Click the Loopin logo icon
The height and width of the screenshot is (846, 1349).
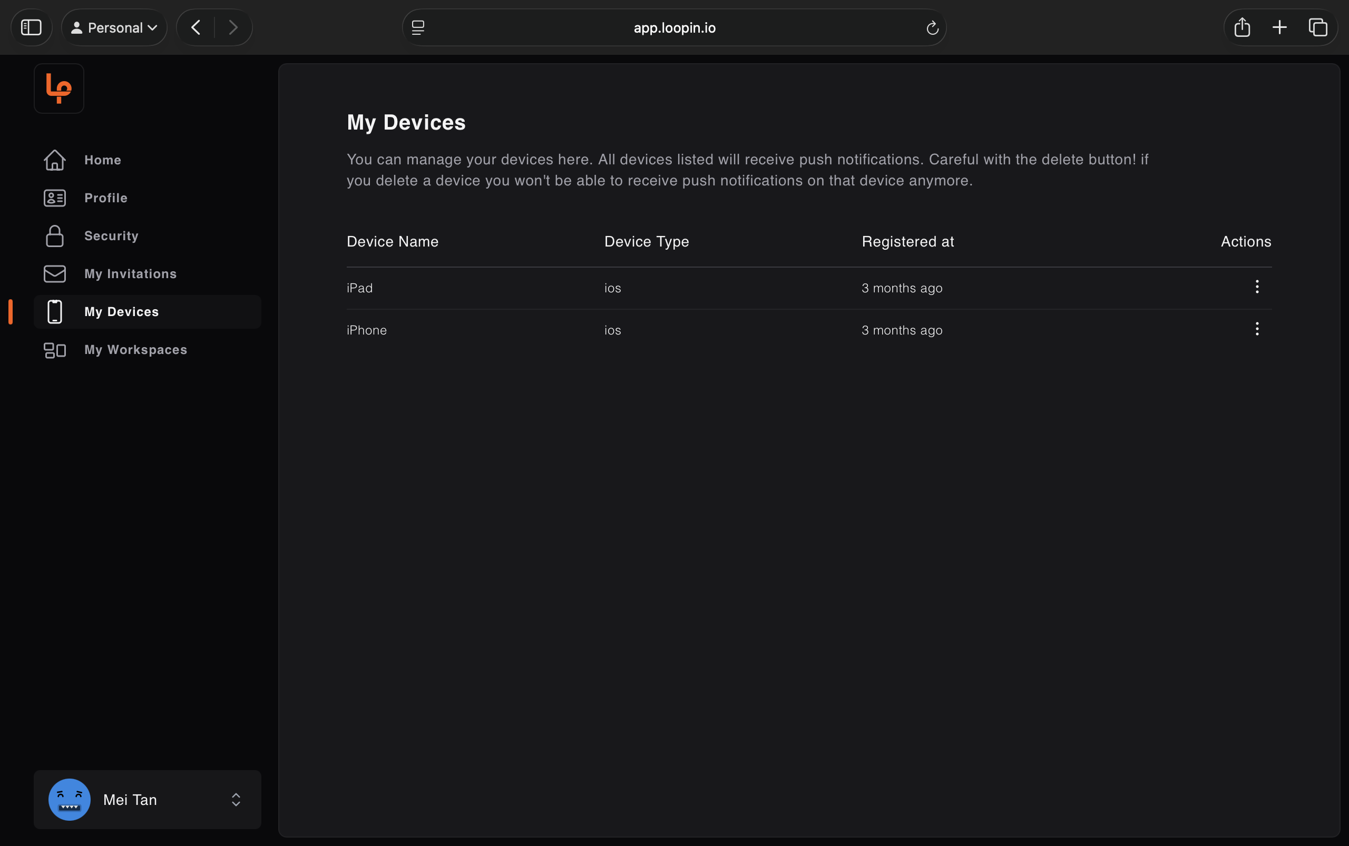[59, 88]
